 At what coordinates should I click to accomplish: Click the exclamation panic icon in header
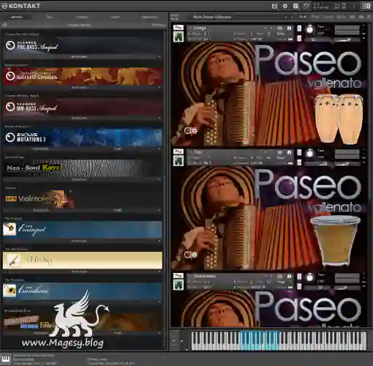tap(355, 6)
